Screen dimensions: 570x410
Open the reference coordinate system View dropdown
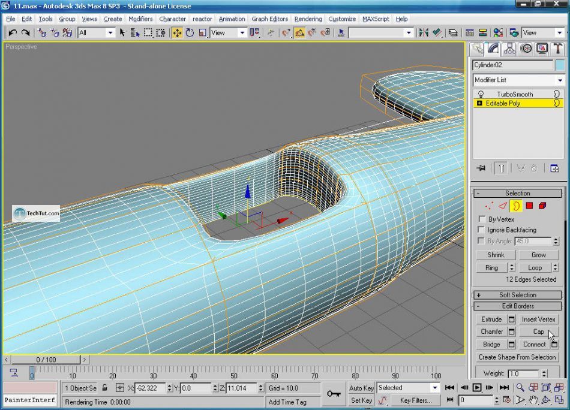(228, 33)
